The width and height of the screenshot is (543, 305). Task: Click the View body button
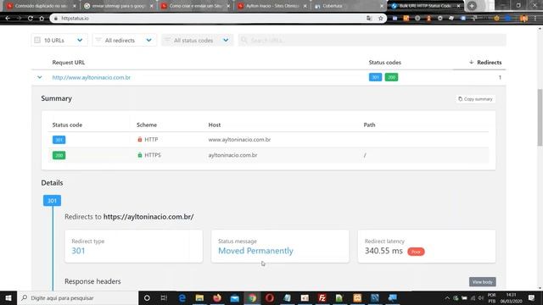point(483,282)
